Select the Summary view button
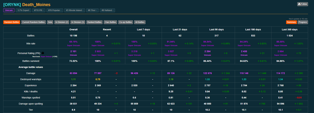Image resolution: width=314 pixels, height=113 pixels. click(x=291, y=22)
